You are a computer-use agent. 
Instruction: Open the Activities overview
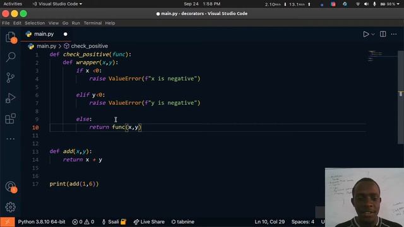pos(13,4)
